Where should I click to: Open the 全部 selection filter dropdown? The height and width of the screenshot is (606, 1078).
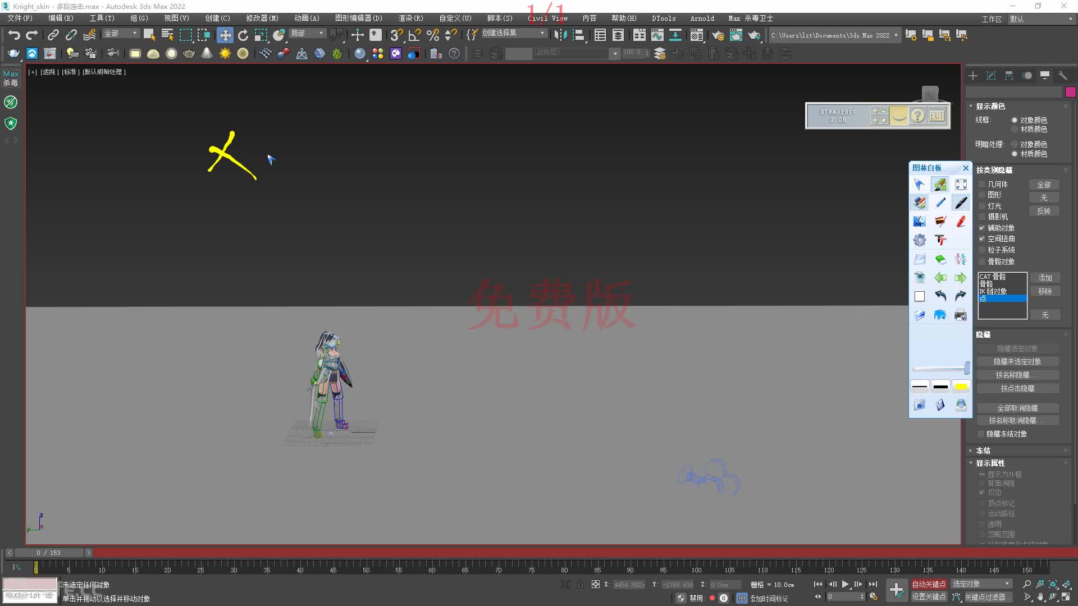pyautogui.click(x=121, y=34)
